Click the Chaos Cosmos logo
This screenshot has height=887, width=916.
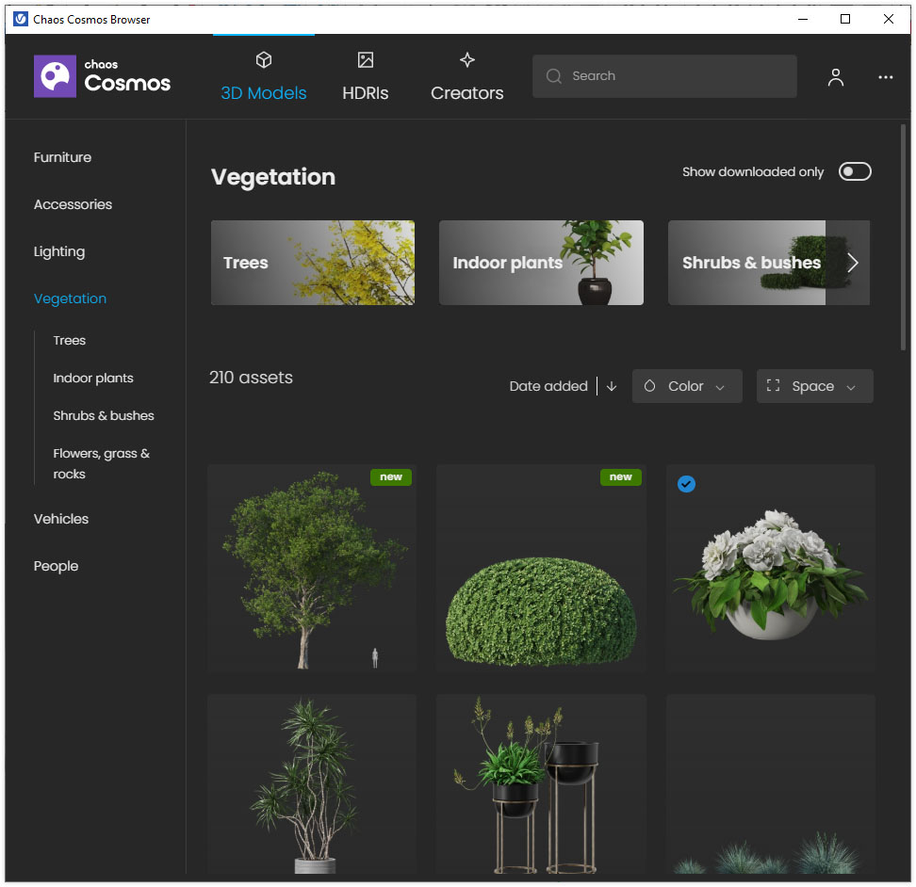pyautogui.click(x=102, y=76)
